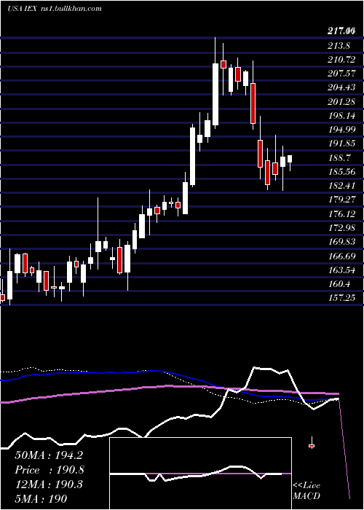Click the 12MA : 190.3 reading
The image size is (364, 510).
49,484
